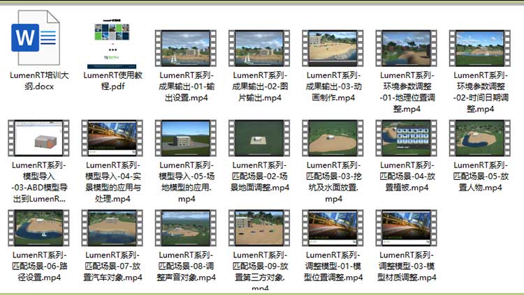Select the 成果输出-03-动画制作.mp4 video thumbnail
Viewport: 524px width, 295px height.
(333, 48)
